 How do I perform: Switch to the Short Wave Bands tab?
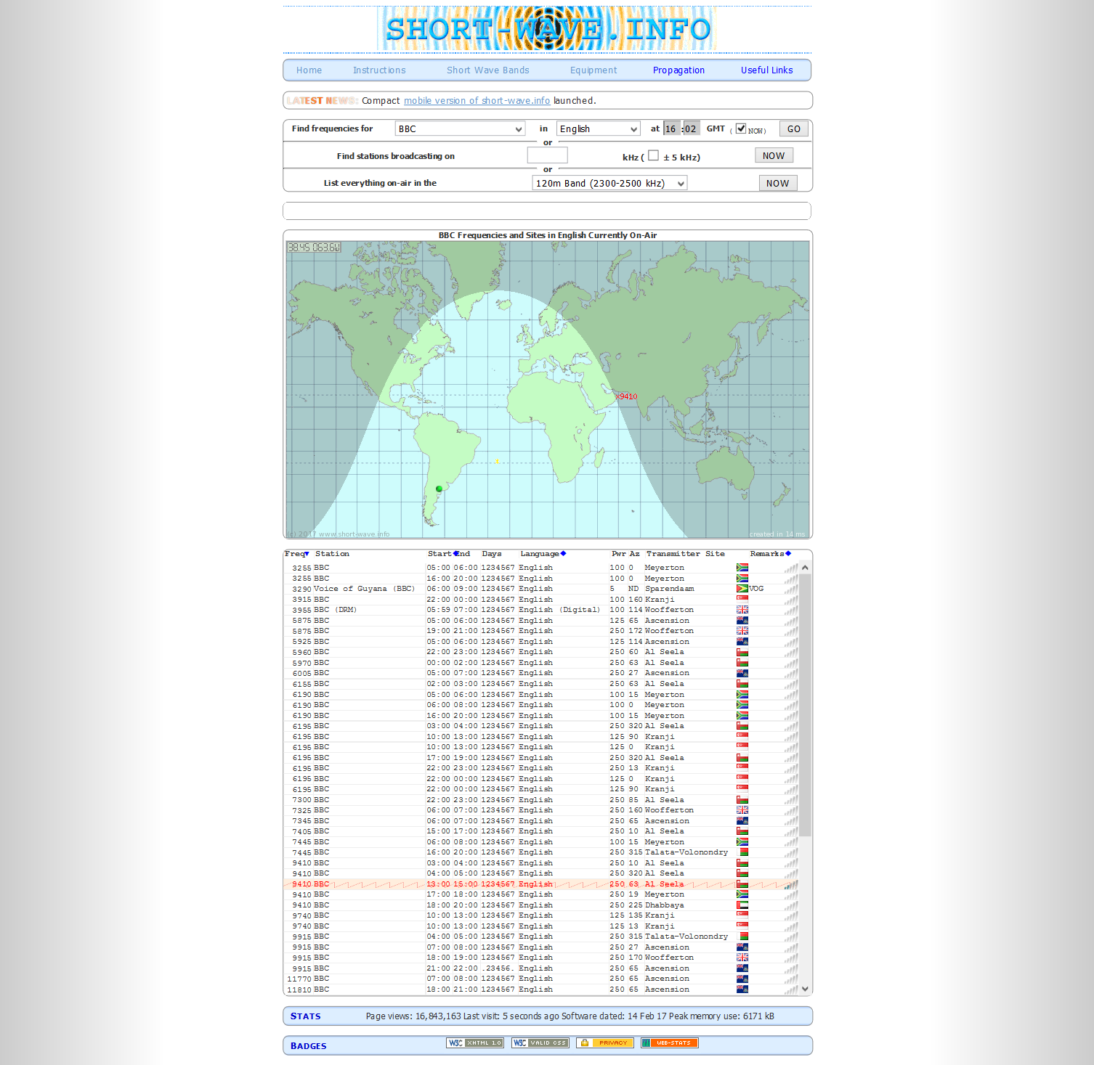point(487,70)
